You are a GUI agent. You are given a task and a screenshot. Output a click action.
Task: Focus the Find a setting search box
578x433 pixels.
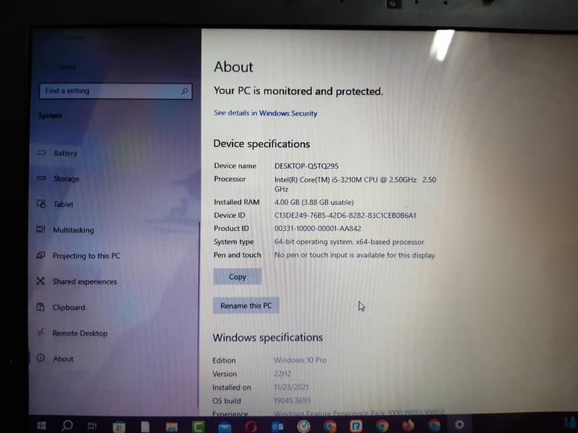pyautogui.click(x=108, y=91)
